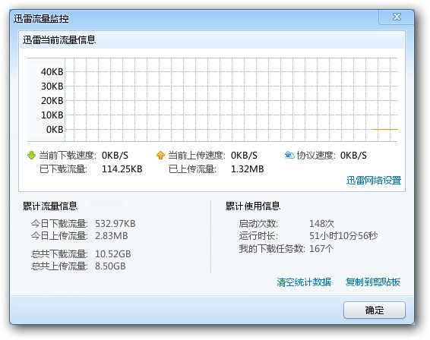Image resolution: width=430 pixels, height=340 pixels.
Task: Click the 迅雷流量监控 title bar text
Action: coord(41,19)
